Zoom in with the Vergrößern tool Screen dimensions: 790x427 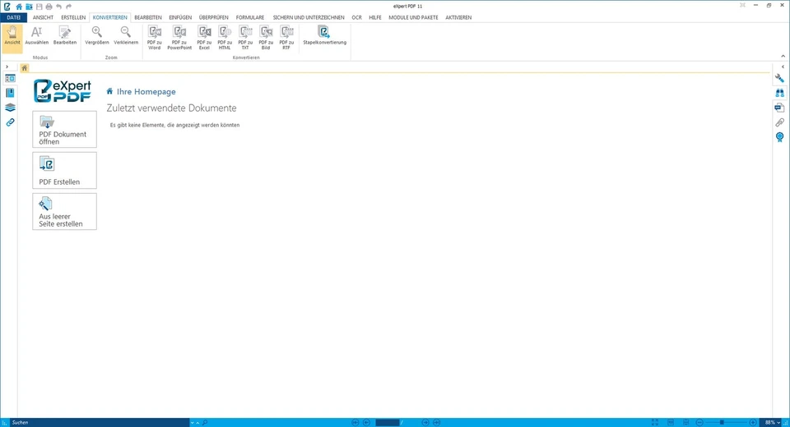click(x=97, y=35)
